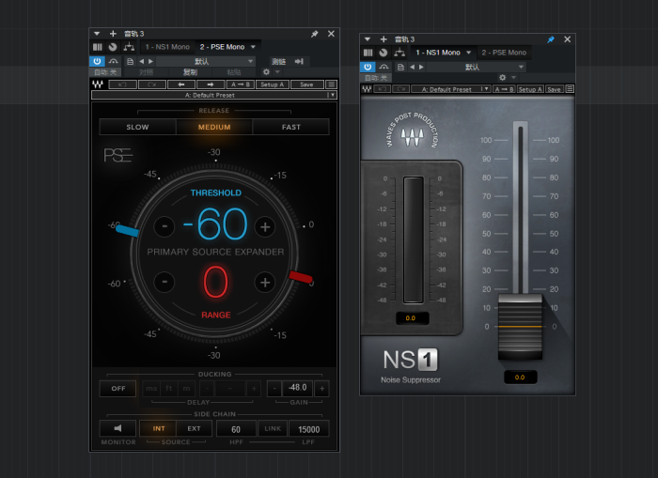Open routing view icon in PSE window
This screenshot has width=658, height=478.
129,47
